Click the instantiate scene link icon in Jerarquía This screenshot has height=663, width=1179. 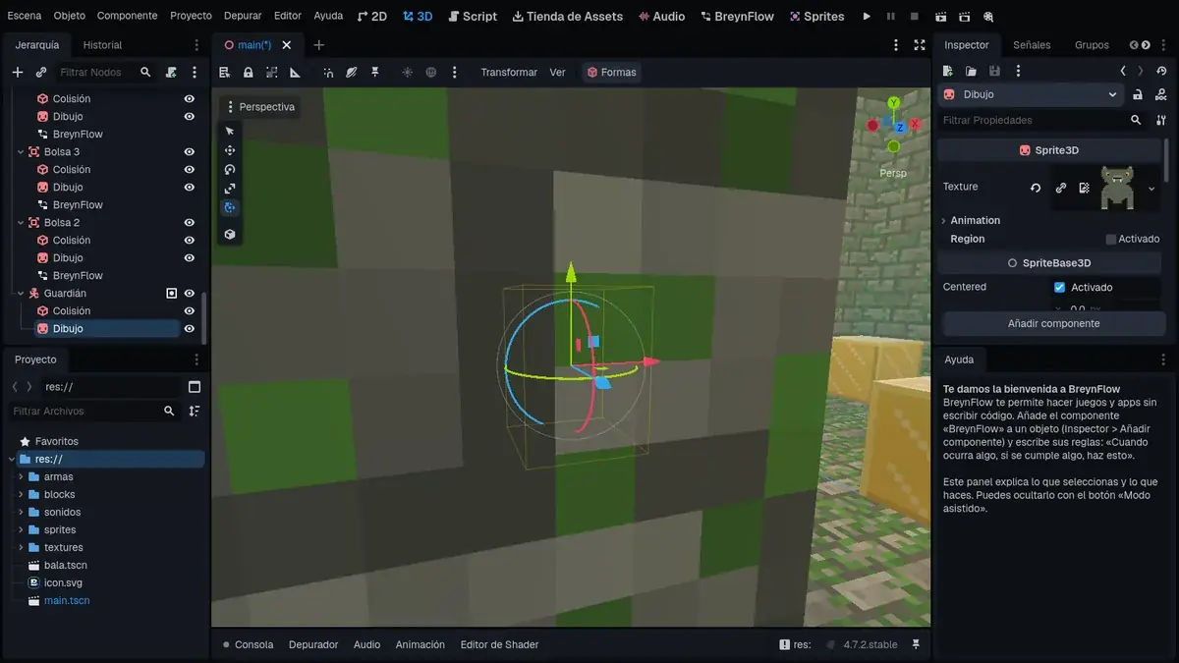click(x=41, y=72)
